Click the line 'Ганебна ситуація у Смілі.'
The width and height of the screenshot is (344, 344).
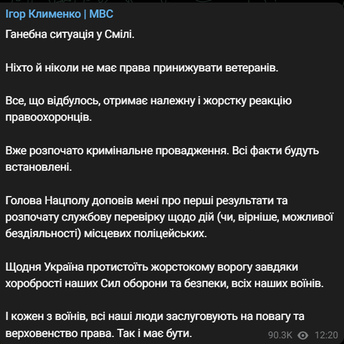pos(70,34)
